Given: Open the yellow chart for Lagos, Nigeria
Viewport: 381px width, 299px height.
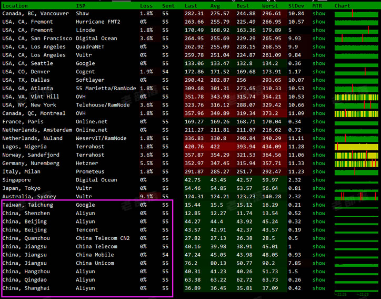Looking at the screenshot, I should point(356,147).
